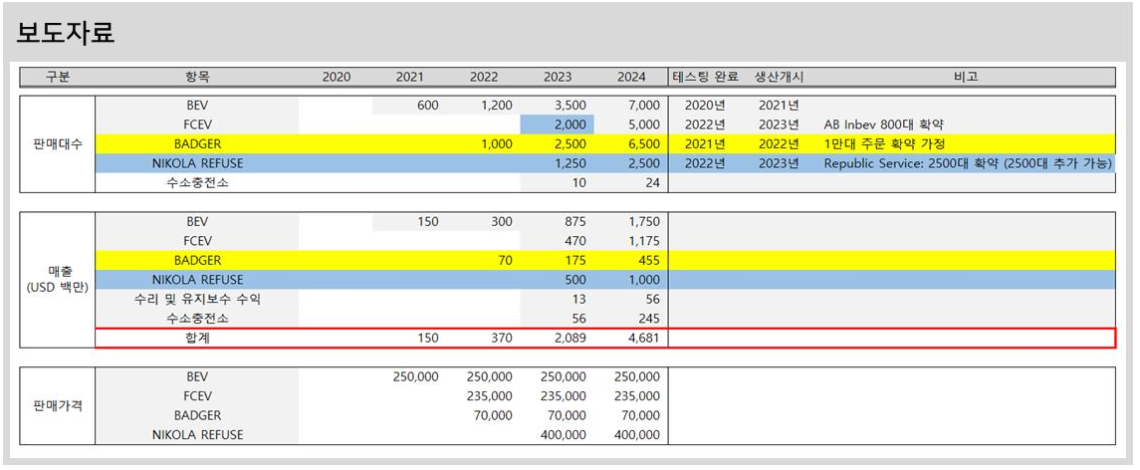Select the 370 total revenue cell

(501, 339)
